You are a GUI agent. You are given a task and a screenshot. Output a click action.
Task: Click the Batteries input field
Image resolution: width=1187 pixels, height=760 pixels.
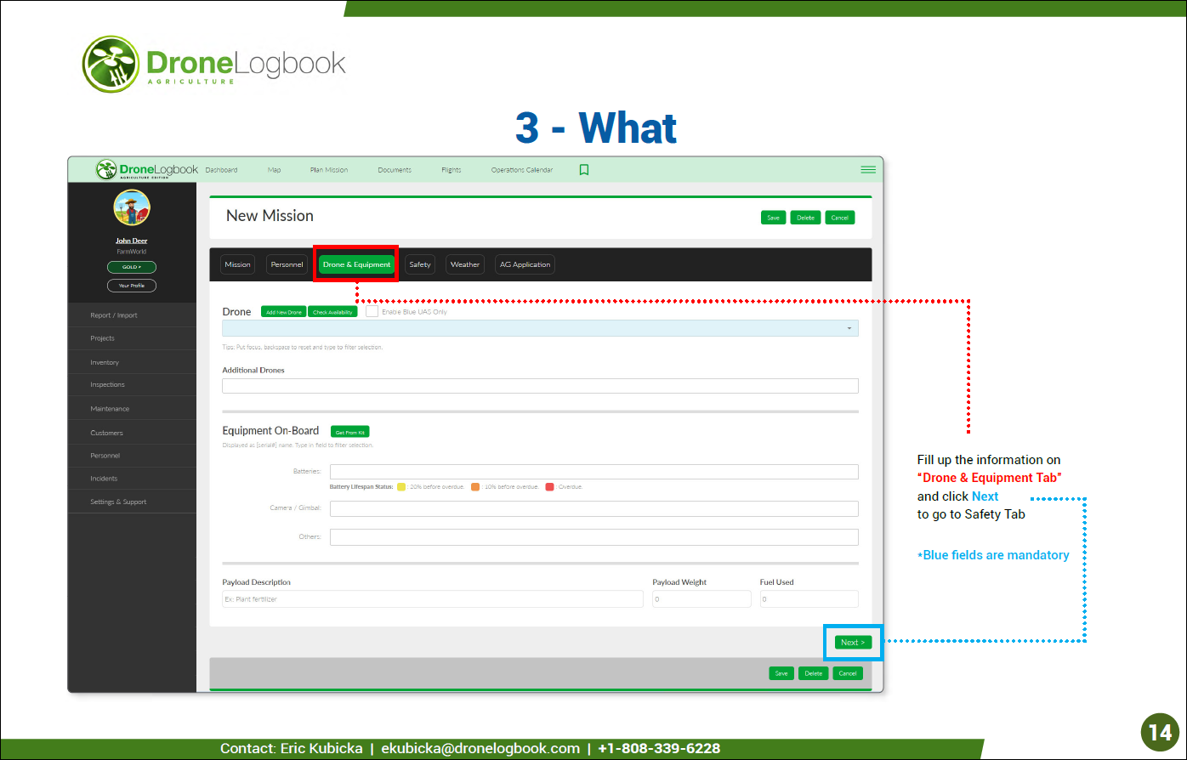coord(593,472)
